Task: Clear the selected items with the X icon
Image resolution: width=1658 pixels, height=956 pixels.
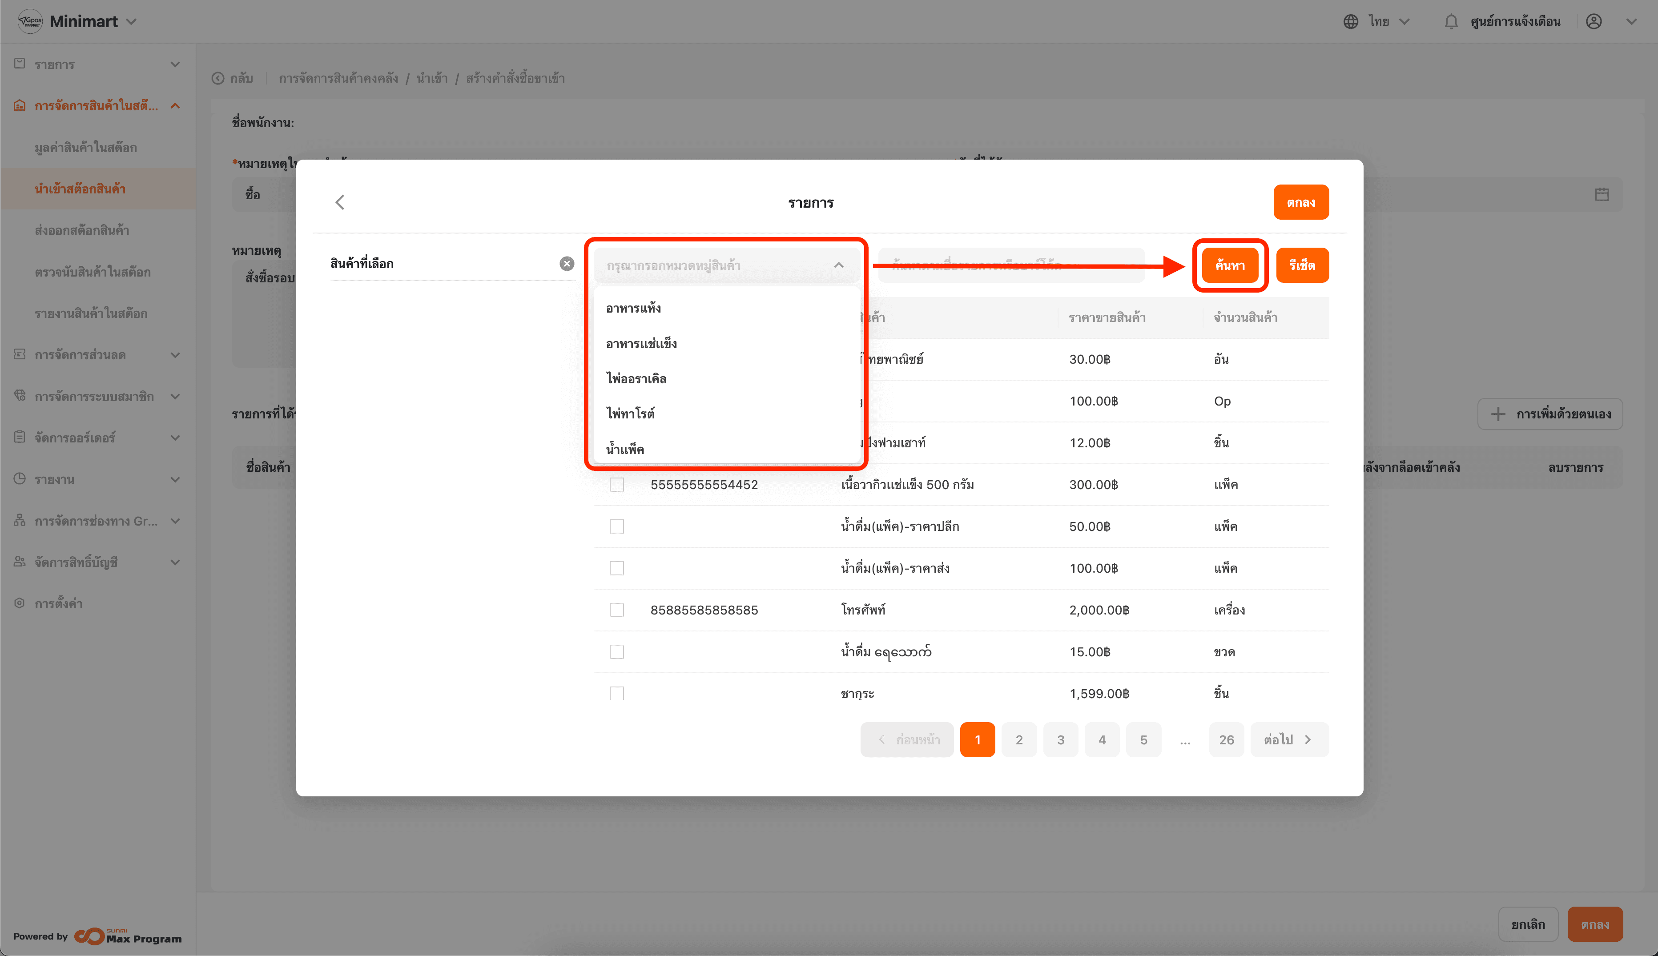Action: (x=567, y=264)
